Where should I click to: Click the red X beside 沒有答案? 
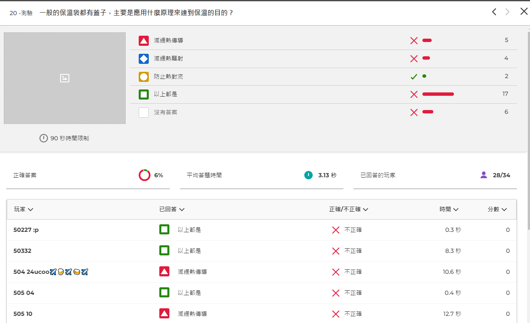414,112
